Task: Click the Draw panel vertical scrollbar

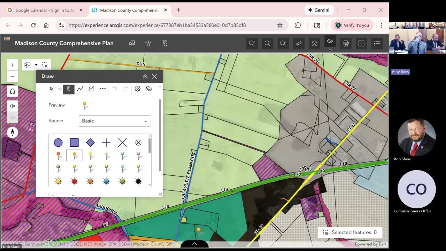Action: [x=160, y=135]
